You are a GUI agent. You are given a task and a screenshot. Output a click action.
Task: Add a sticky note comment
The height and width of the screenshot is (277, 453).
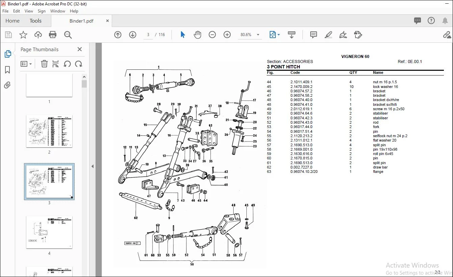coord(314,35)
